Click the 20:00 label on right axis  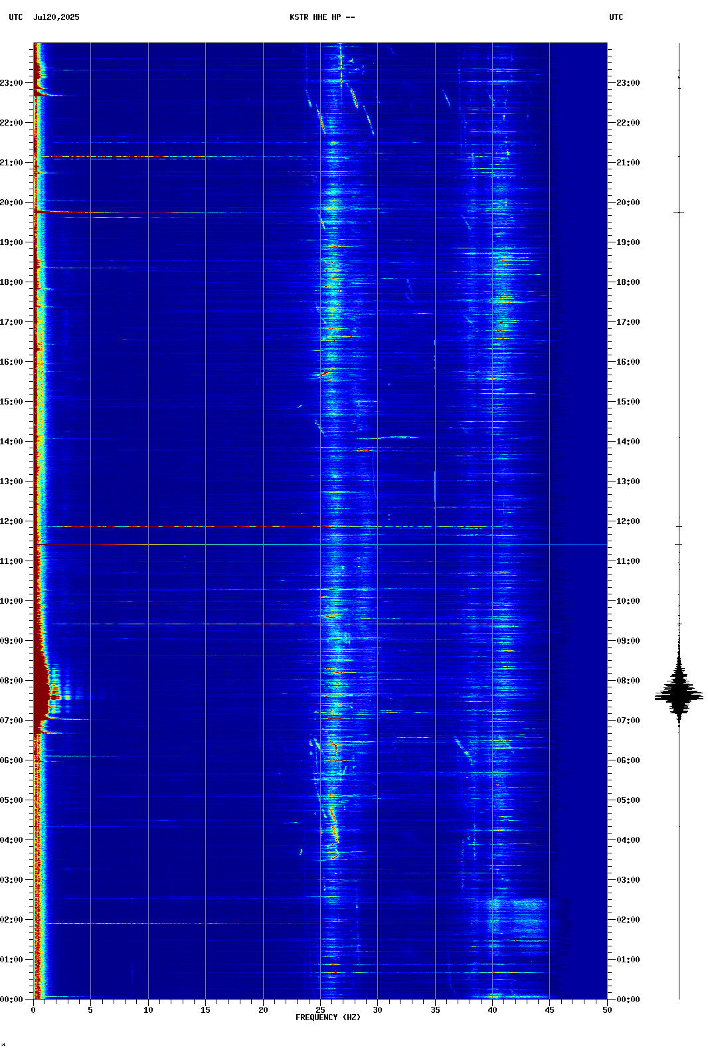[x=628, y=203]
